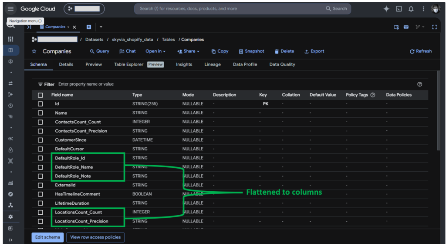Add a new tab with the plus icon
Image resolution: width=446 pixels, height=246 pixels.
[x=89, y=27]
